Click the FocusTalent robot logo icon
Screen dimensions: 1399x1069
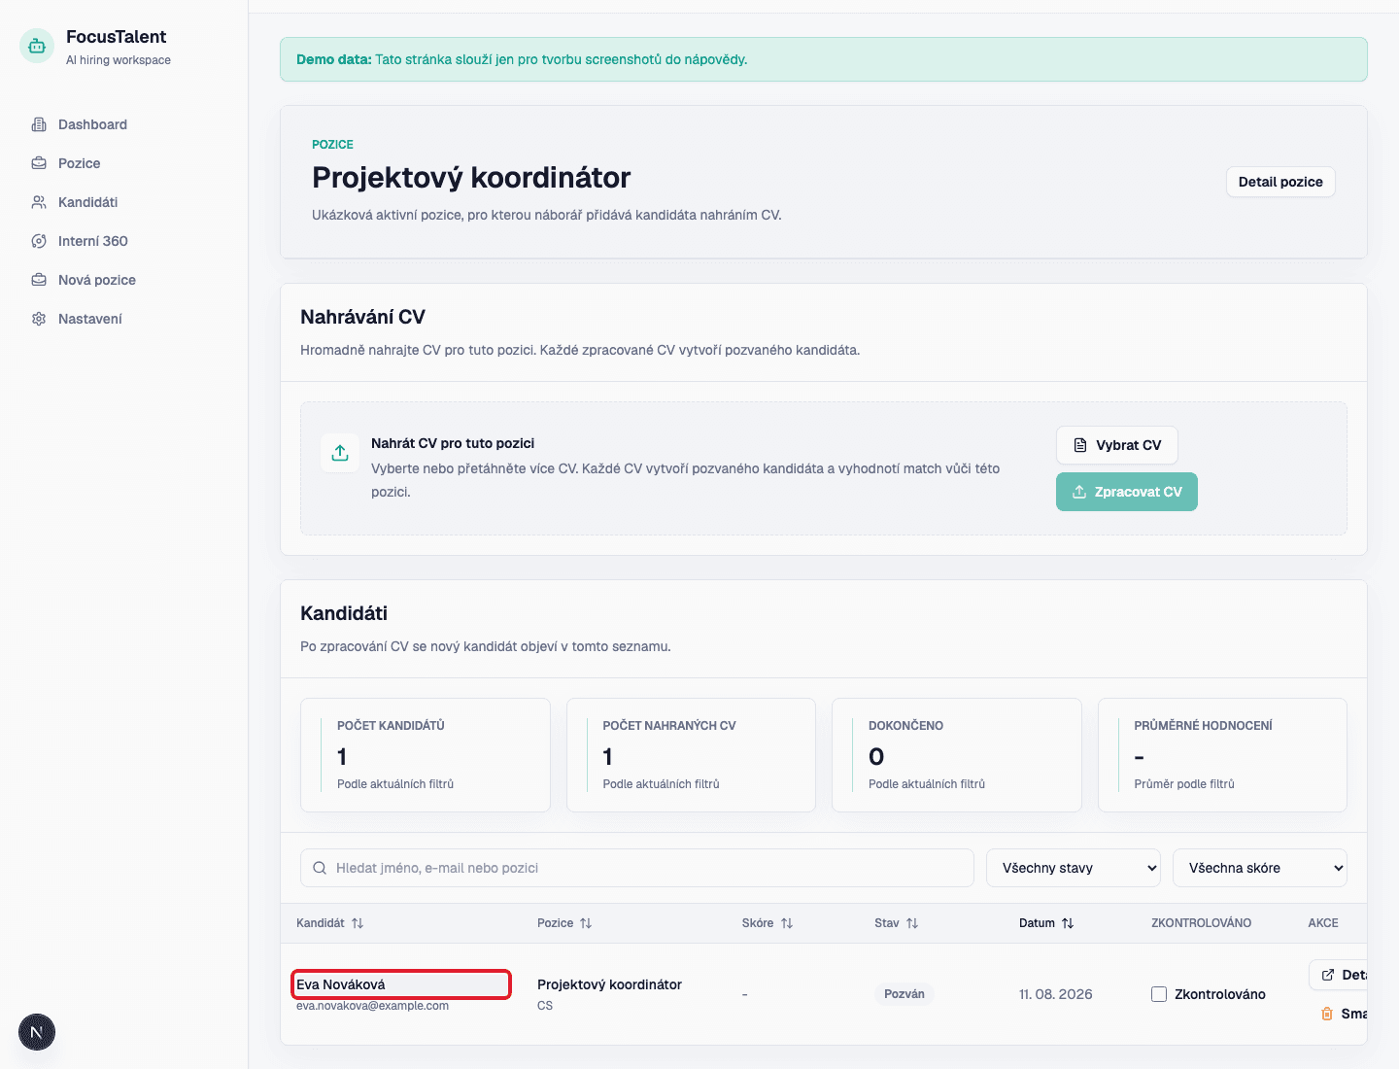coord(37,46)
